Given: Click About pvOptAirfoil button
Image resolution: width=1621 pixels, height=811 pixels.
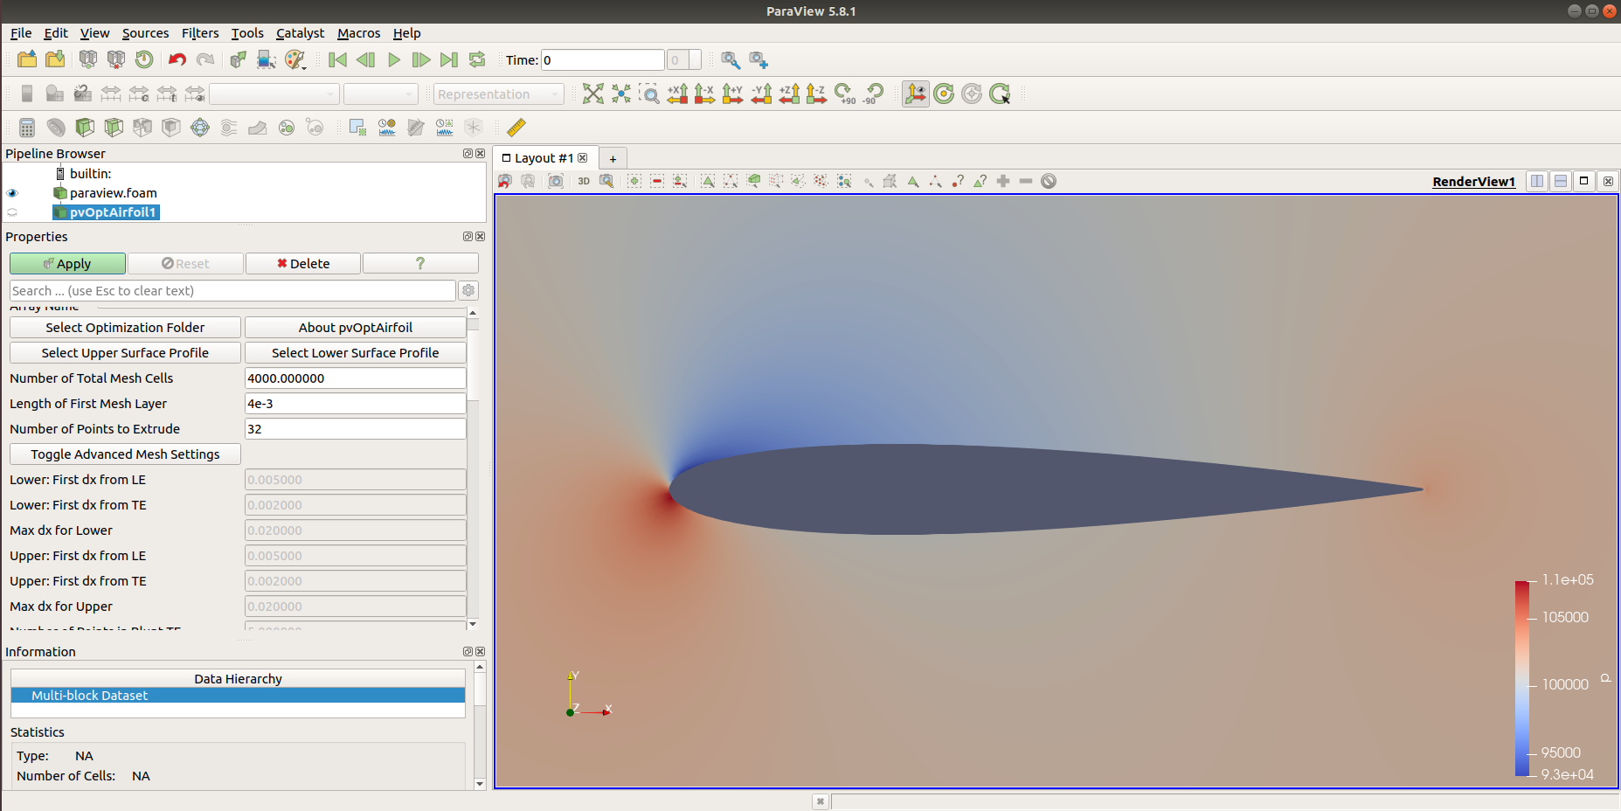Looking at the screenshot, I should [356, 328].
